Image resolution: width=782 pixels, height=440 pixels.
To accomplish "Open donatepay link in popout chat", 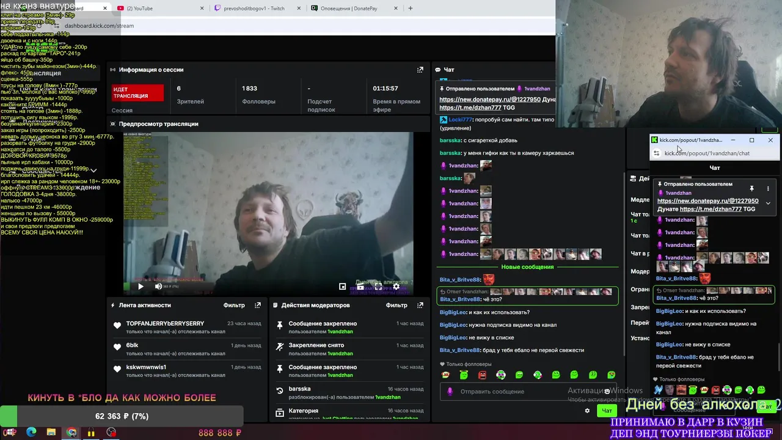I will pyautogui.click(x=707, y=200).
